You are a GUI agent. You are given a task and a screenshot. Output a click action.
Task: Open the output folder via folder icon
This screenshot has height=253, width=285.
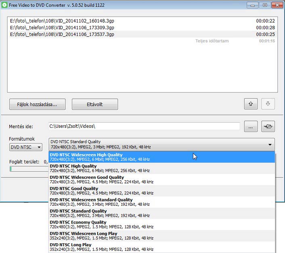point(268,126)
